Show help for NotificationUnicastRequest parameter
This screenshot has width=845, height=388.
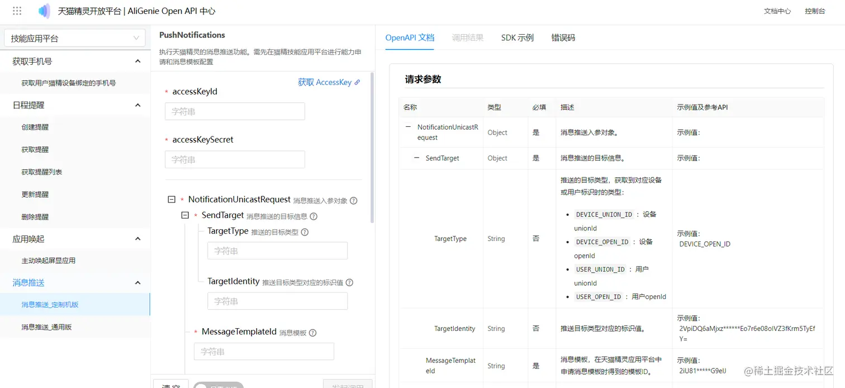tap(354, 201)
